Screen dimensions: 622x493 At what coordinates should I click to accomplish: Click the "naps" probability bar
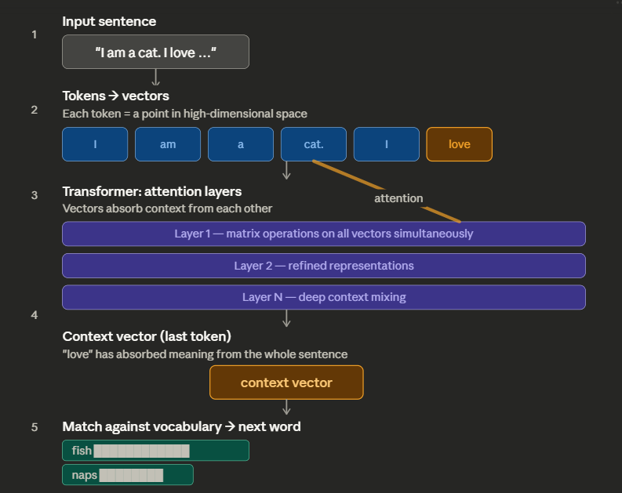click(x=128, y=475)
